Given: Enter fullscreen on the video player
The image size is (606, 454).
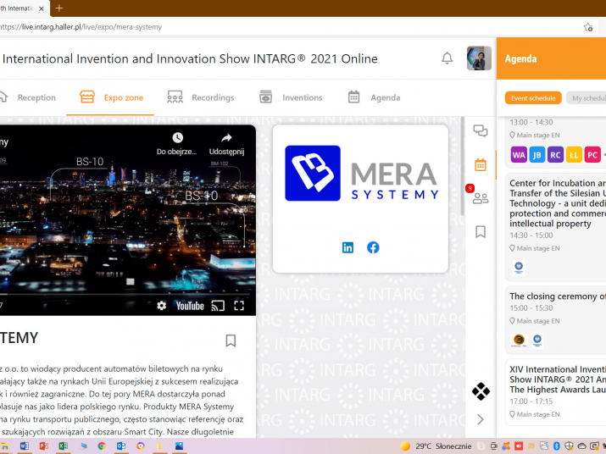Looking at the screenshot, I should 239,306.
